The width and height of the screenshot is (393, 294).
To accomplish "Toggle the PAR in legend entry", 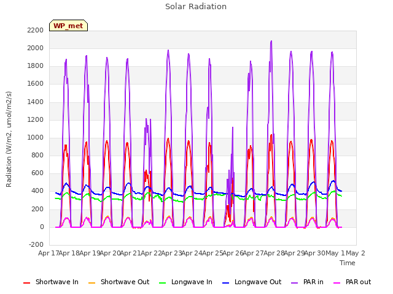I will tap(307, 282).
